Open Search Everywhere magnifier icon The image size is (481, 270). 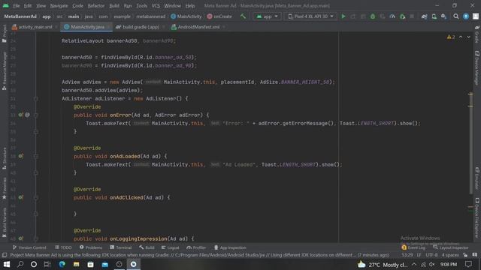pos(456,16)
